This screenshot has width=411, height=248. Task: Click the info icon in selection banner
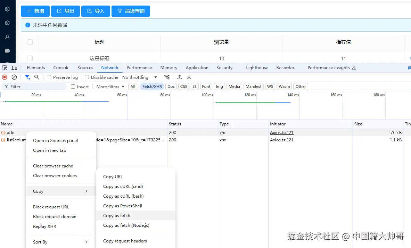pos(27,25)
